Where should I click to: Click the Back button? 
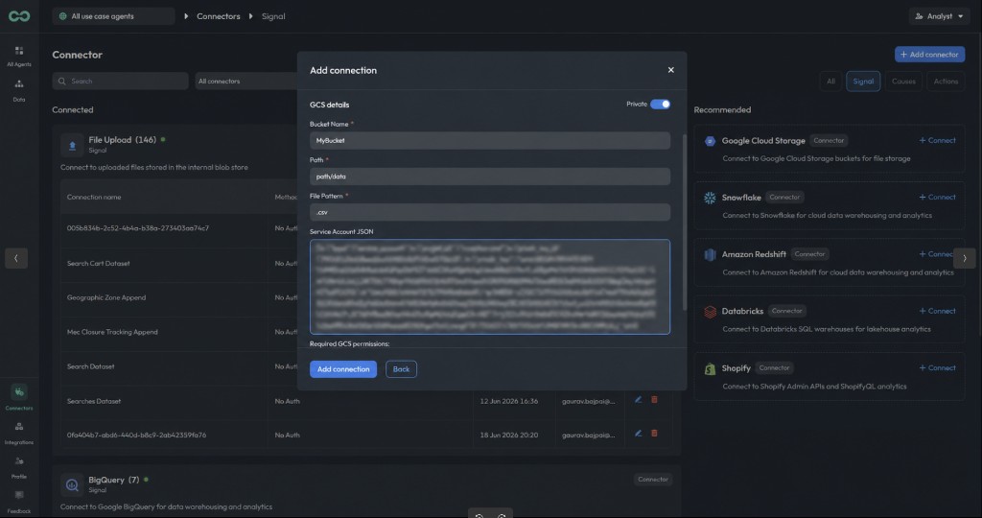[401, 369]
